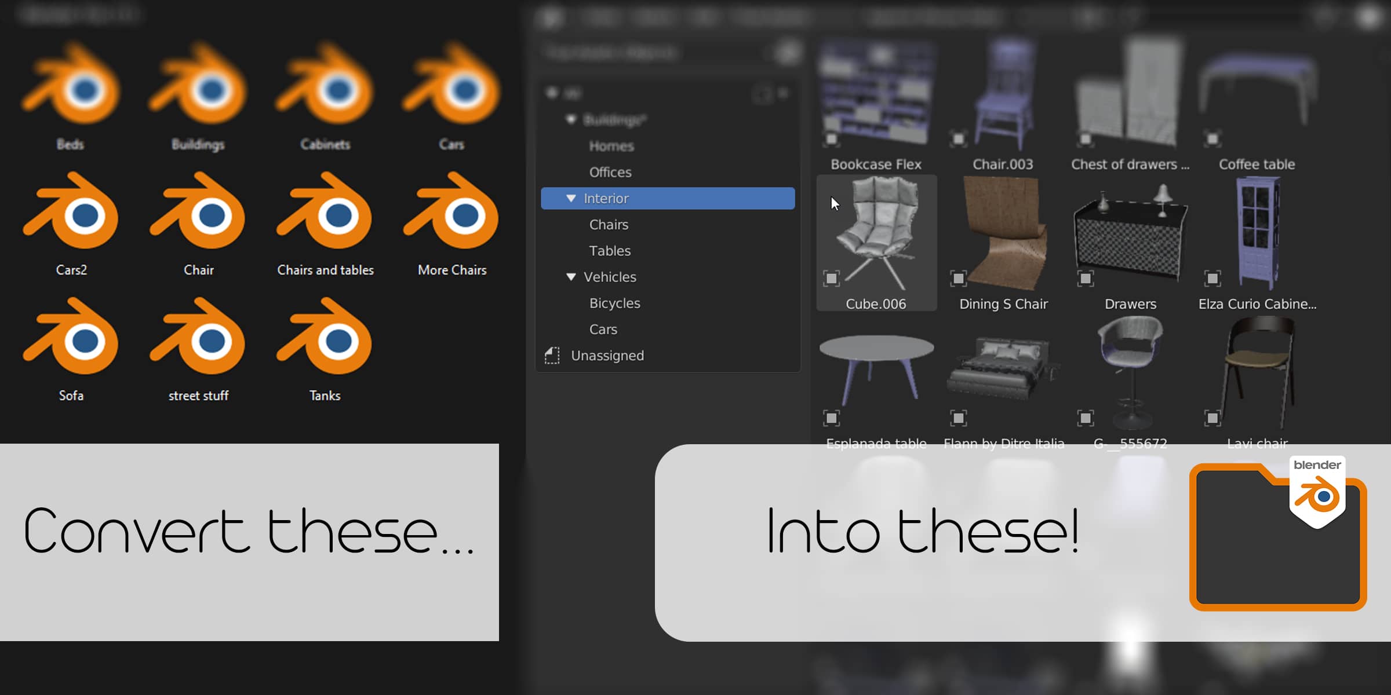Select the Unassigned catalog label

pos(607,356)
